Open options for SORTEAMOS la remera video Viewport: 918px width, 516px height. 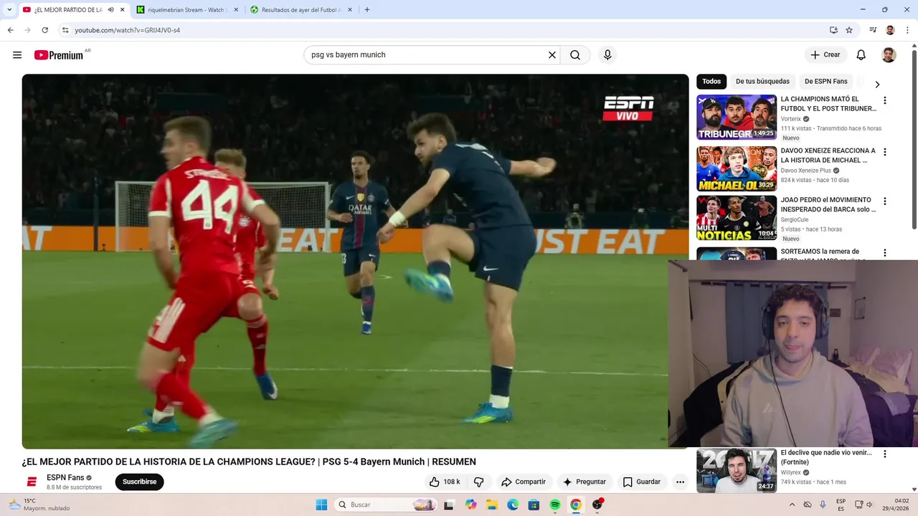click(x=884, y=253)
